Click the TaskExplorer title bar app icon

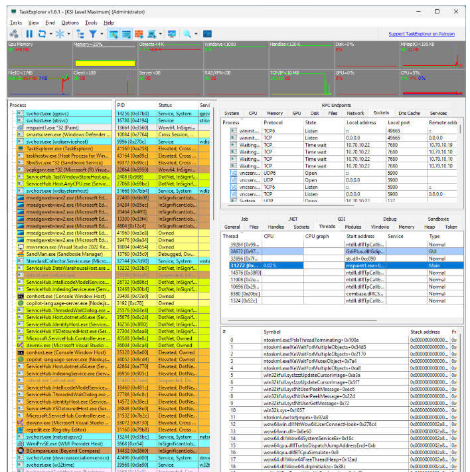point(13,12)
